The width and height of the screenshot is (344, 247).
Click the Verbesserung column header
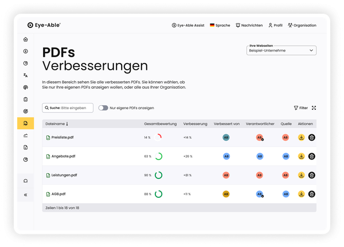pyautogui.click(x=196, y=124)
